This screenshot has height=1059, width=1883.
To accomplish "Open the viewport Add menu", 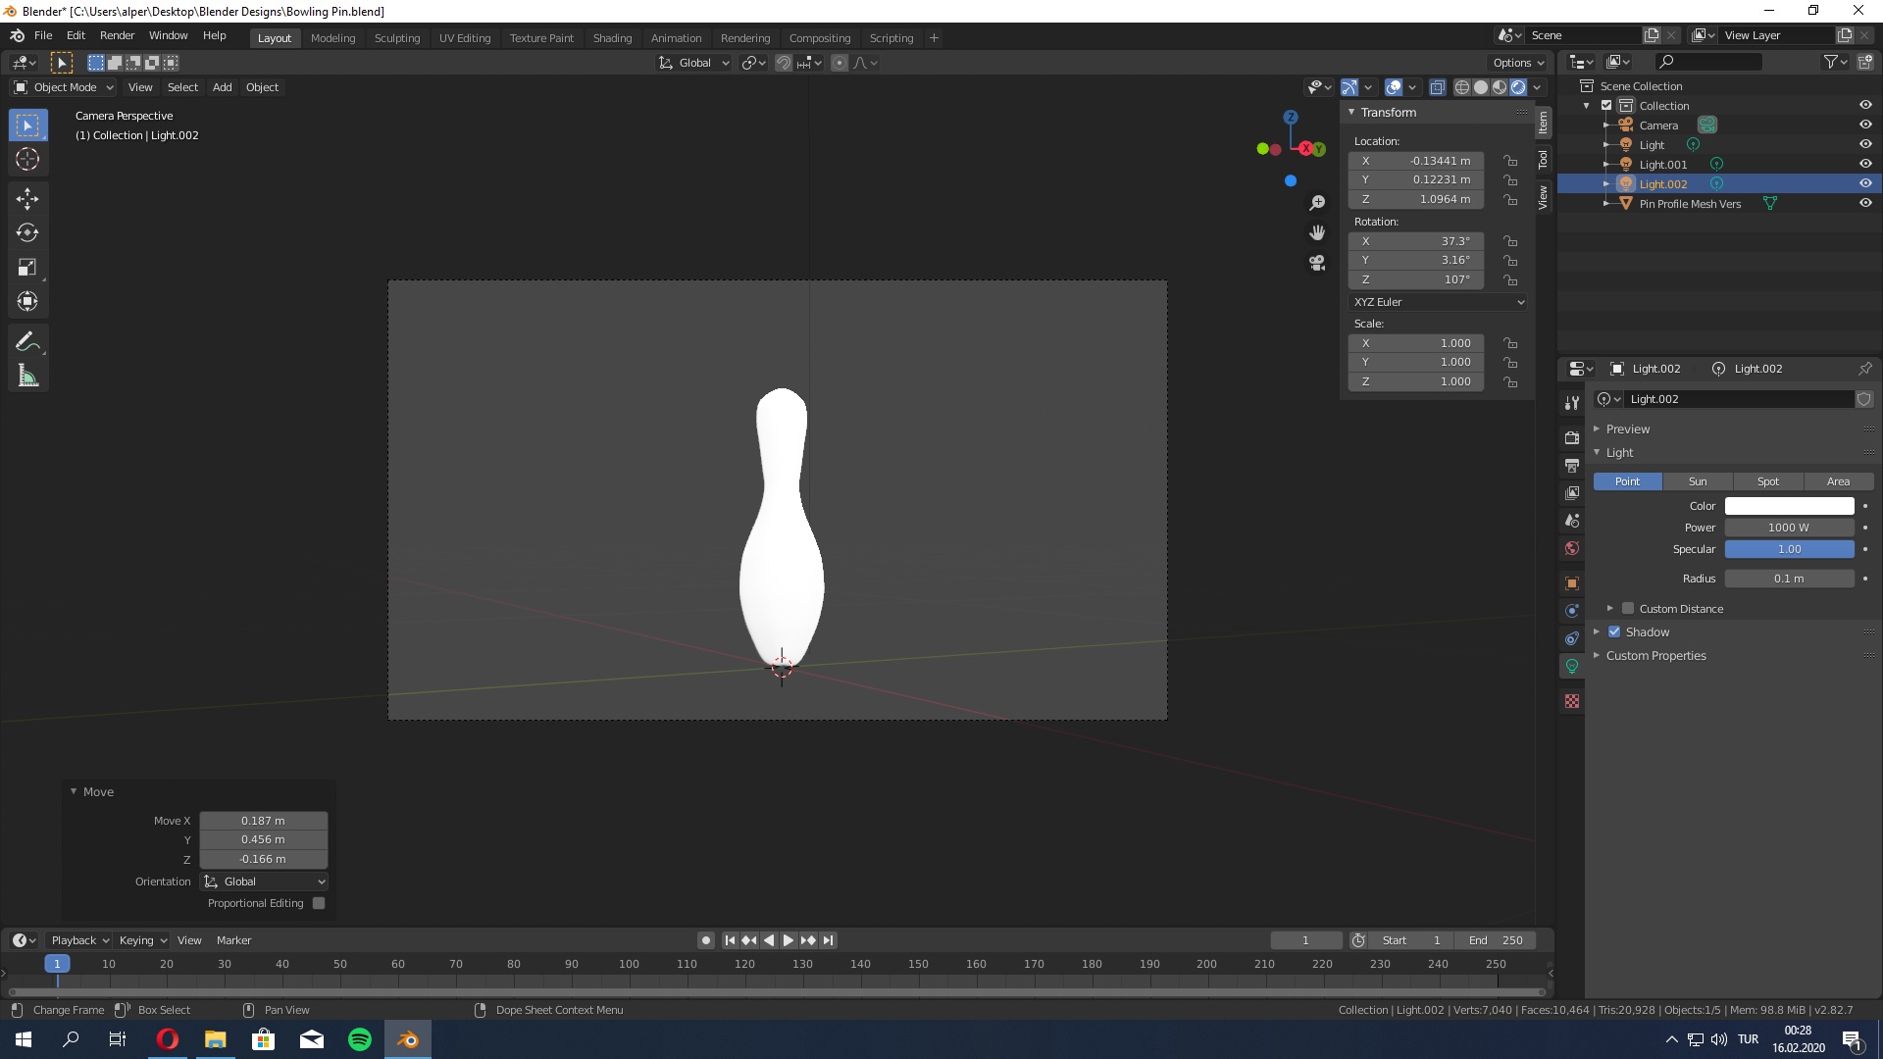I will (223, 87).
